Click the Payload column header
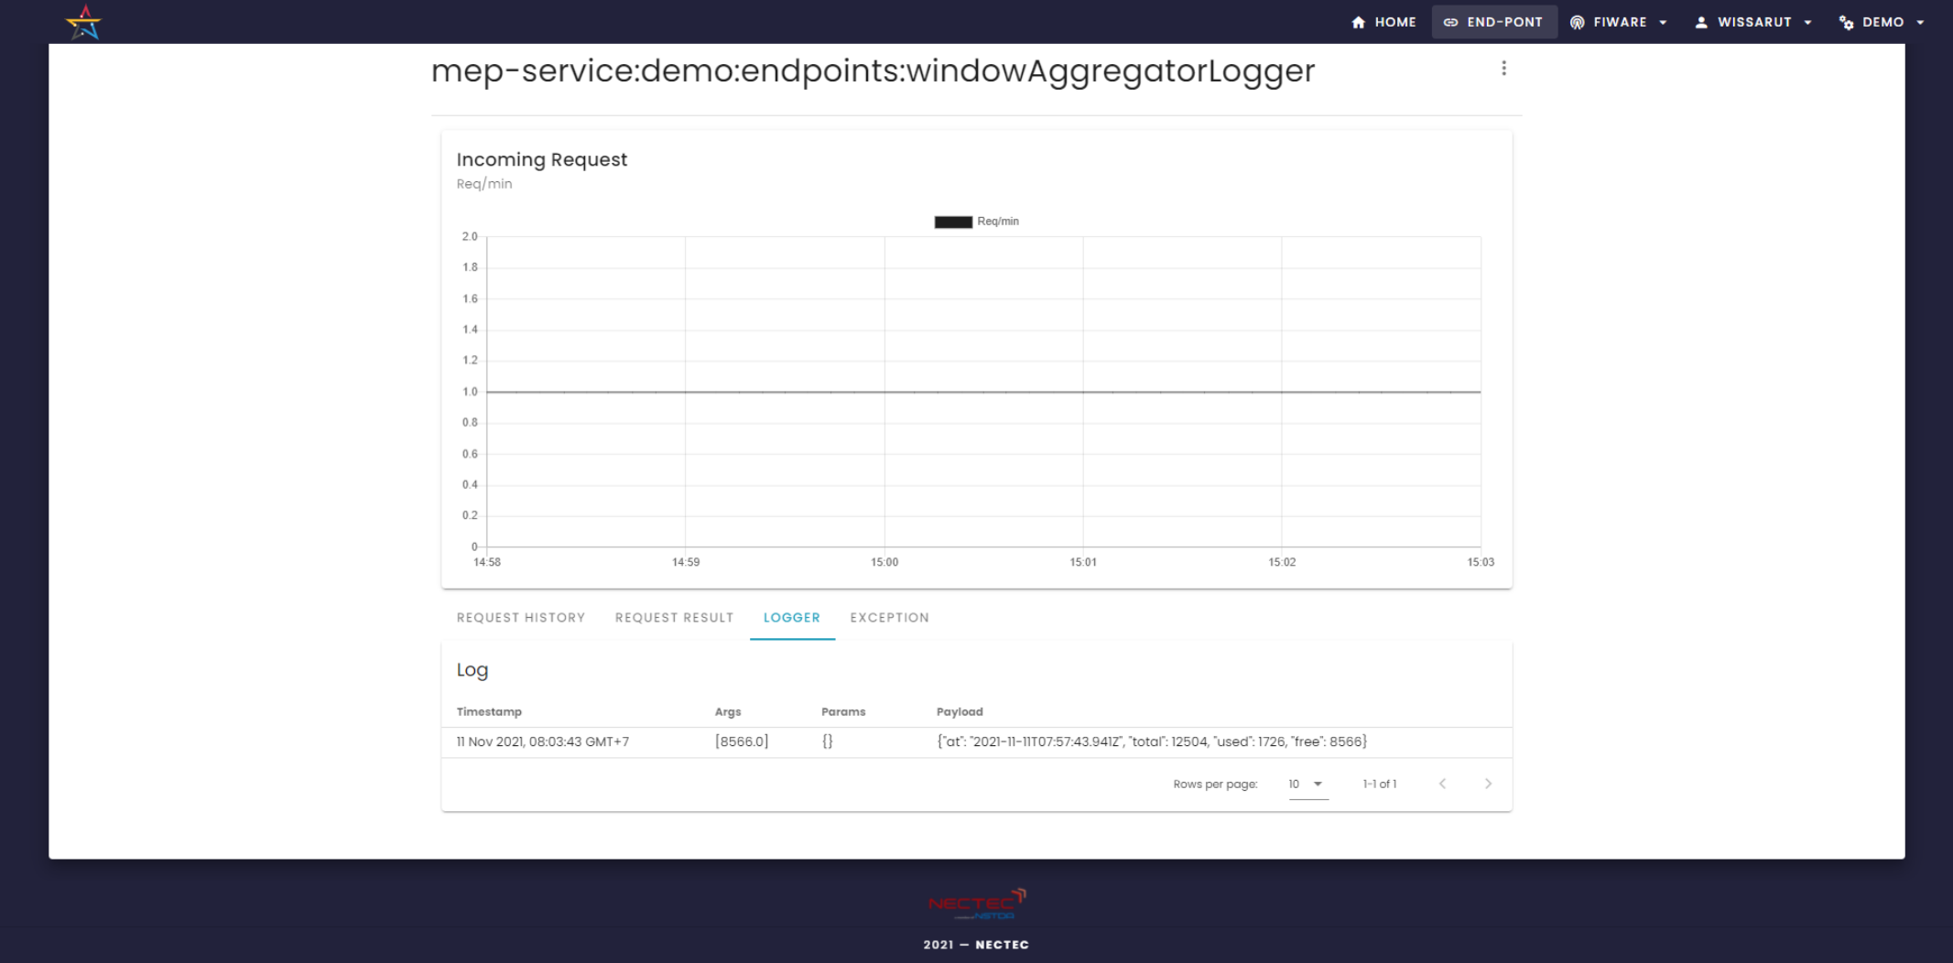The height and width of the screenshot is (963, 1953). click(960, 712)
